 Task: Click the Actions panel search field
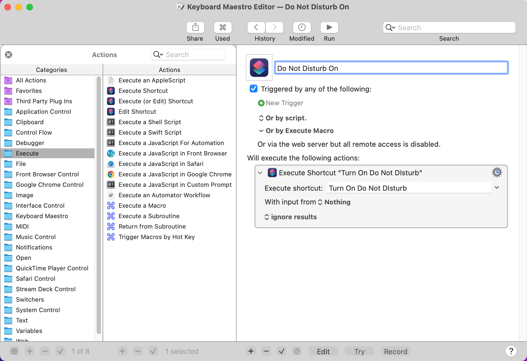188,55
